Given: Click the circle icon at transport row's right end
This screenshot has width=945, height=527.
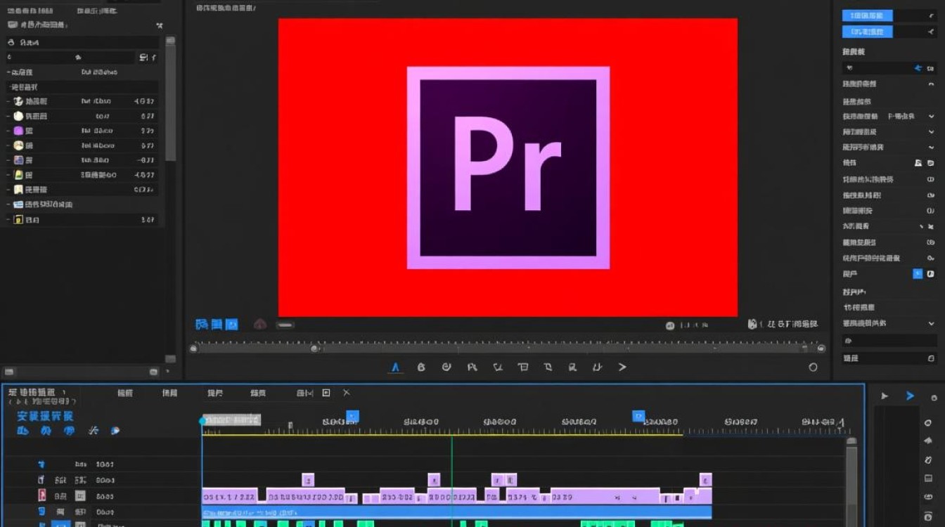Looking at the screenshot, I should (813, 367).
